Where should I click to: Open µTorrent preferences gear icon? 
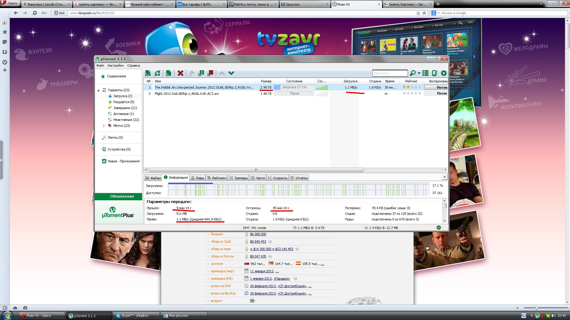(x=444, y=73)
